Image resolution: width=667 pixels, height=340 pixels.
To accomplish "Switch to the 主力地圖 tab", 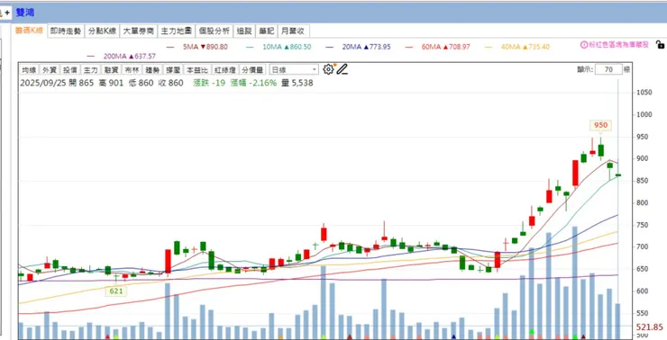I will click(176, 31).
